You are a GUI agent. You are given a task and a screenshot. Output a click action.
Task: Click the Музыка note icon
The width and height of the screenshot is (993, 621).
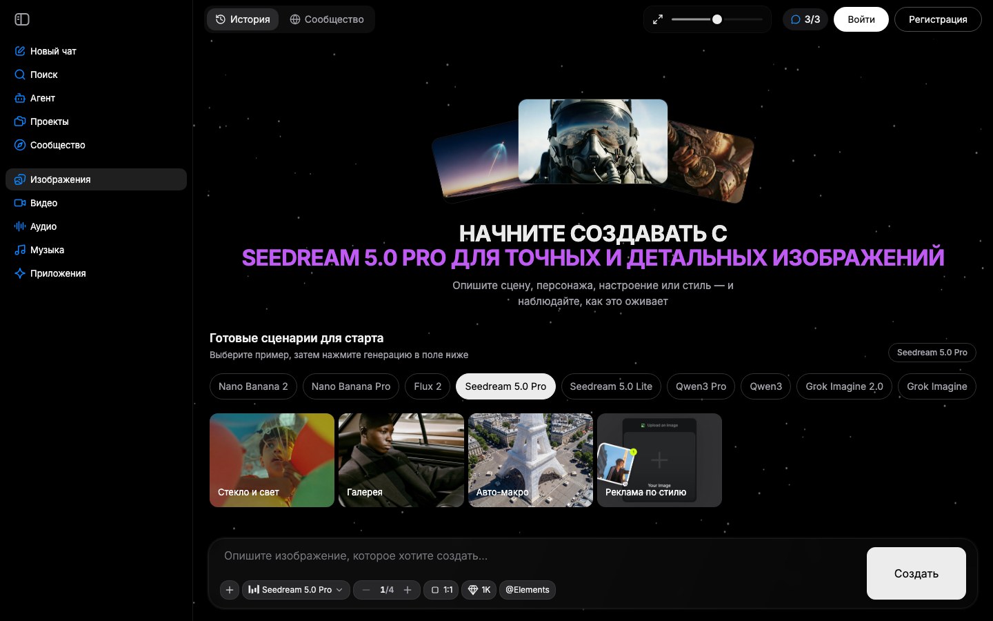[x=20, y=250]
